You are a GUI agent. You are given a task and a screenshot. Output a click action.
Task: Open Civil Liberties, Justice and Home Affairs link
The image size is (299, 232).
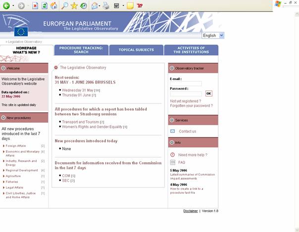[x=21, y=195]
